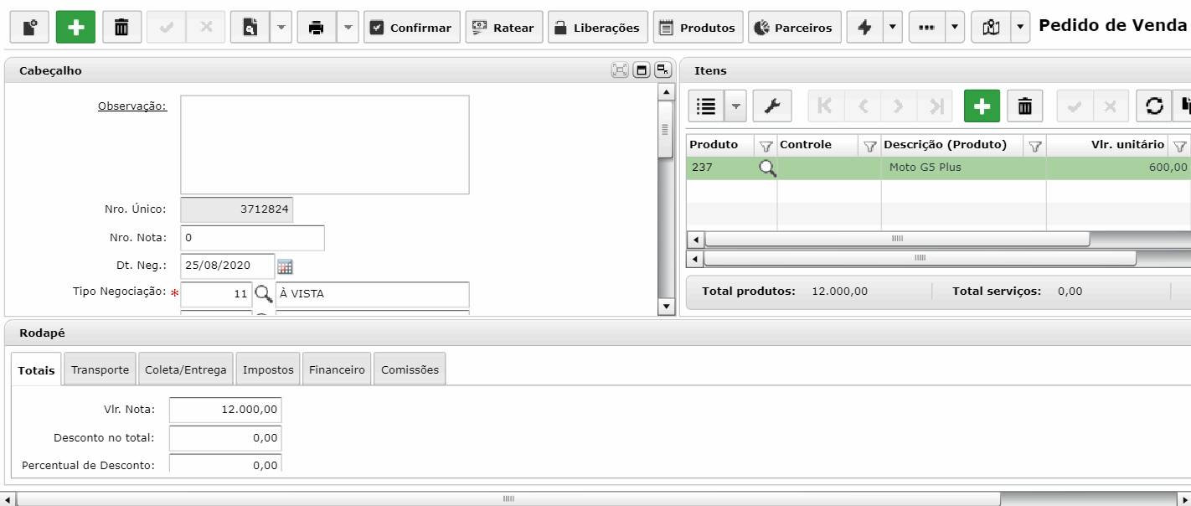This screenshot has width=1191, height=506.
Task: Click the greyed cancel X in Itens toolbar
Action: [x=1110, y=106]
